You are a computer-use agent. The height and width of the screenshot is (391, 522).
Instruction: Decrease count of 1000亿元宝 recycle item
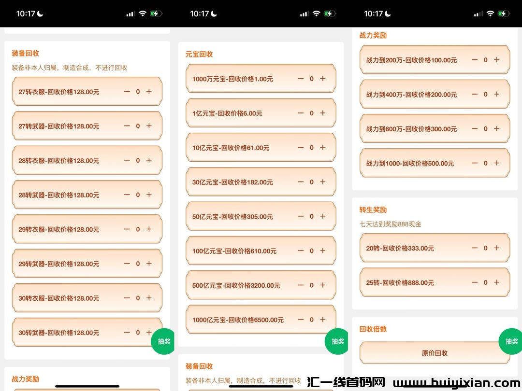coord(300,320)
